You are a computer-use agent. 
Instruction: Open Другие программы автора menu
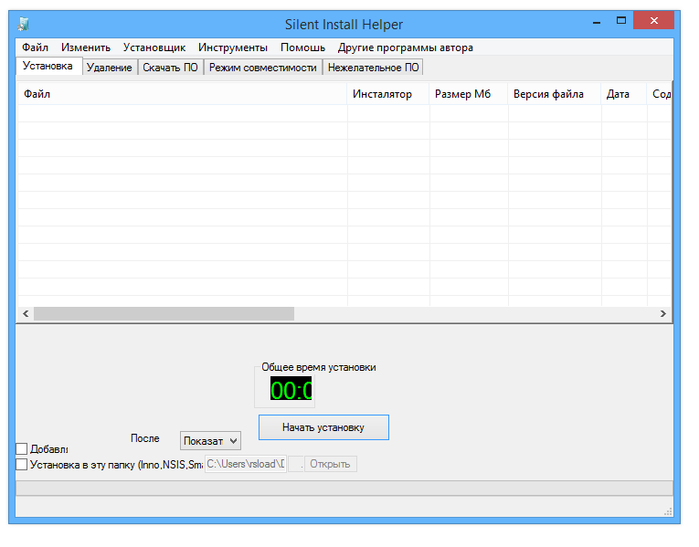pyautogui.click(x=405, y=47)
